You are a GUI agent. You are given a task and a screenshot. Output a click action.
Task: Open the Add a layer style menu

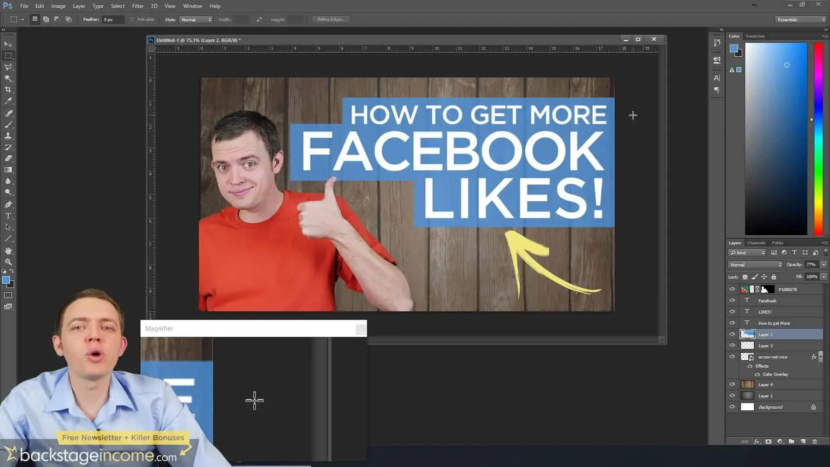tap(757, 441)
